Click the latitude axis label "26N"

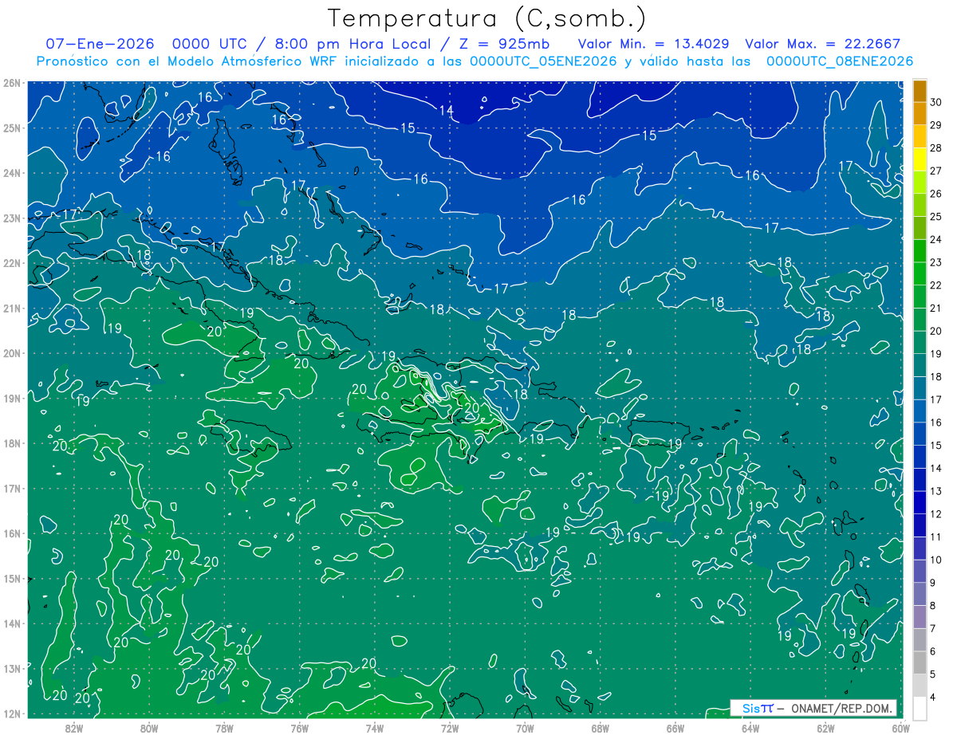tap(11, 83)
